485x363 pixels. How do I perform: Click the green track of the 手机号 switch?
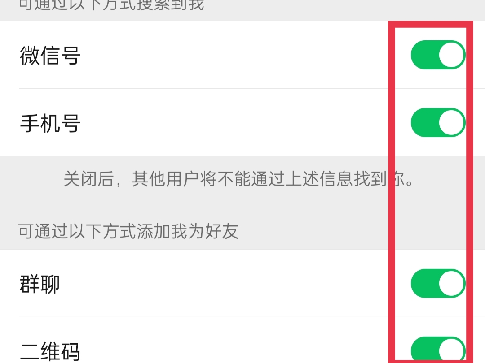(424, 122)
